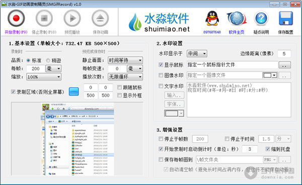Click the shuimiao.net logo
Image resolution: width=302 pixels, height=185 pixels.
tap(159, 22)
